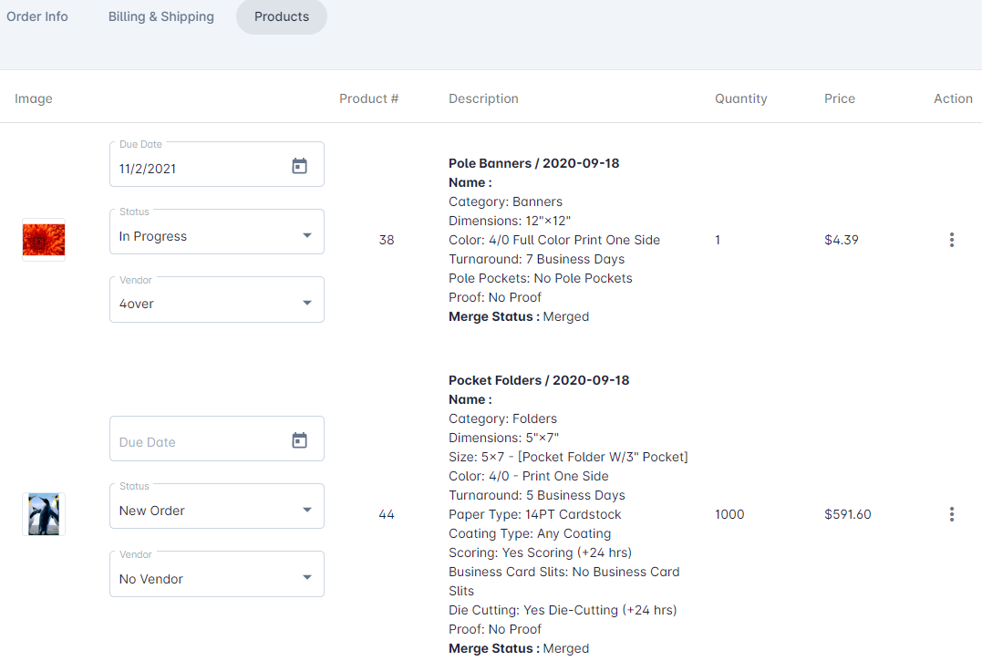This screenshot has width=982, height=661.
Task: Click the Category: Folders line
Action: (x=503, y=418)
